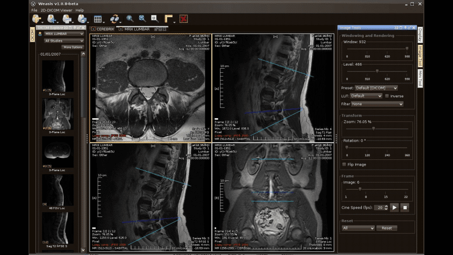Open the grid layout toolbar icon

coord(98,19)
